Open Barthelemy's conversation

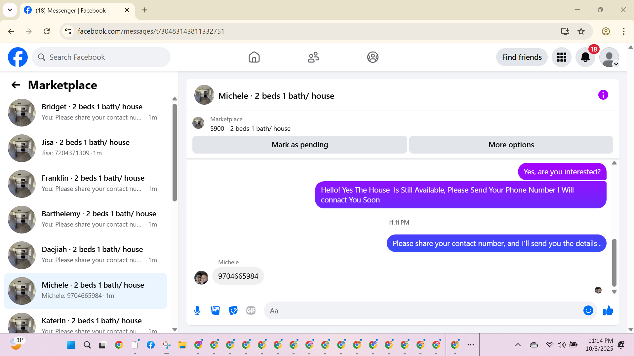point(85,219)
